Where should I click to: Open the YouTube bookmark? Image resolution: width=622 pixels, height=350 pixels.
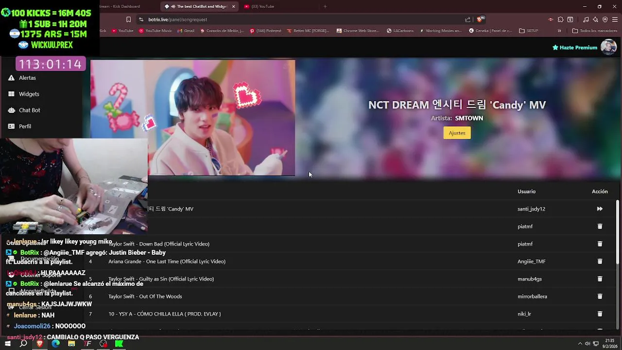122,31
